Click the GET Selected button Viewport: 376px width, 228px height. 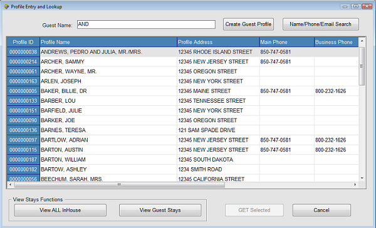(x=254, y=210)
